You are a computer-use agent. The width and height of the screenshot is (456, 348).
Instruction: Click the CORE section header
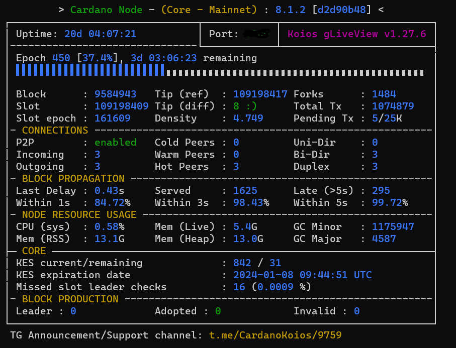(34, 251)
